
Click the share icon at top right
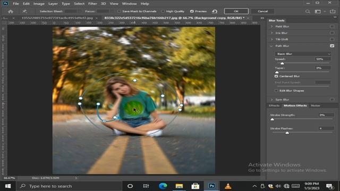tap(333, 11)
